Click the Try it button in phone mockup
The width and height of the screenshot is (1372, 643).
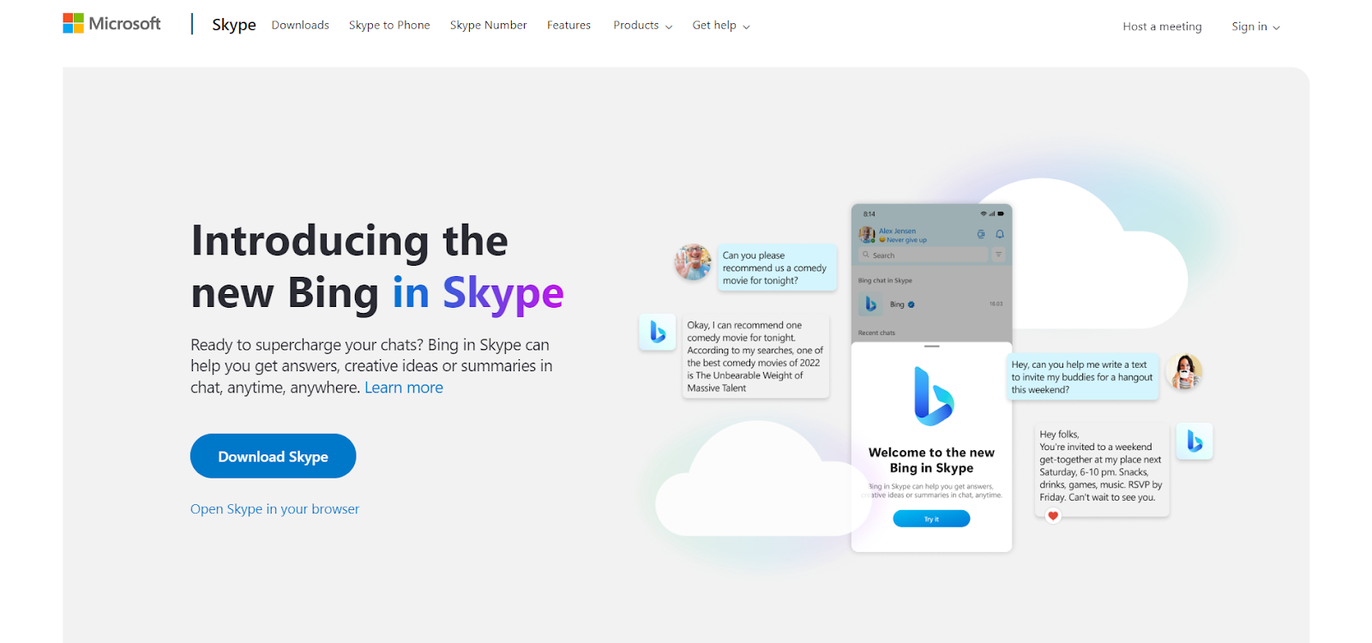[x=931, y=519]
